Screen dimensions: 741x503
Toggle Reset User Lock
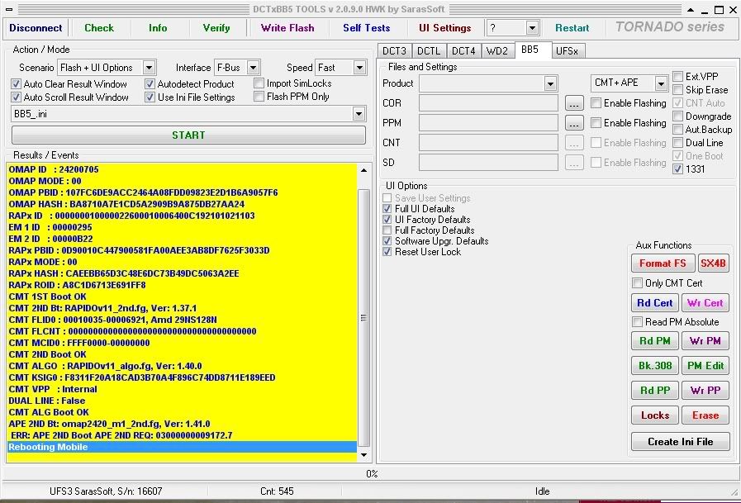pos(387,252)
